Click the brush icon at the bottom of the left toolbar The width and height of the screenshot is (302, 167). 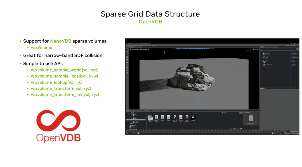pos(127,73)
